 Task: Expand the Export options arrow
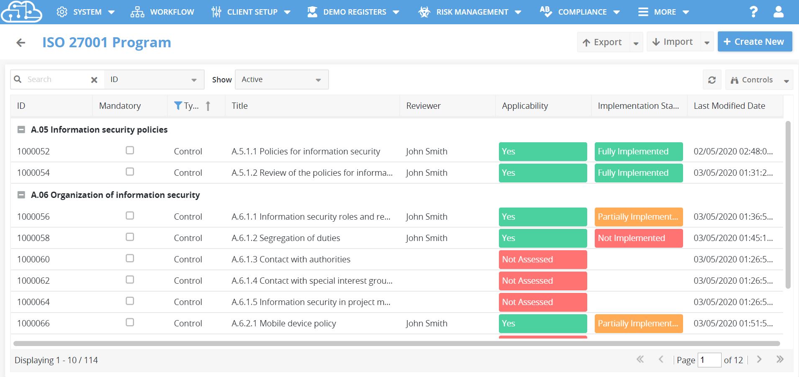click(636, 42)
